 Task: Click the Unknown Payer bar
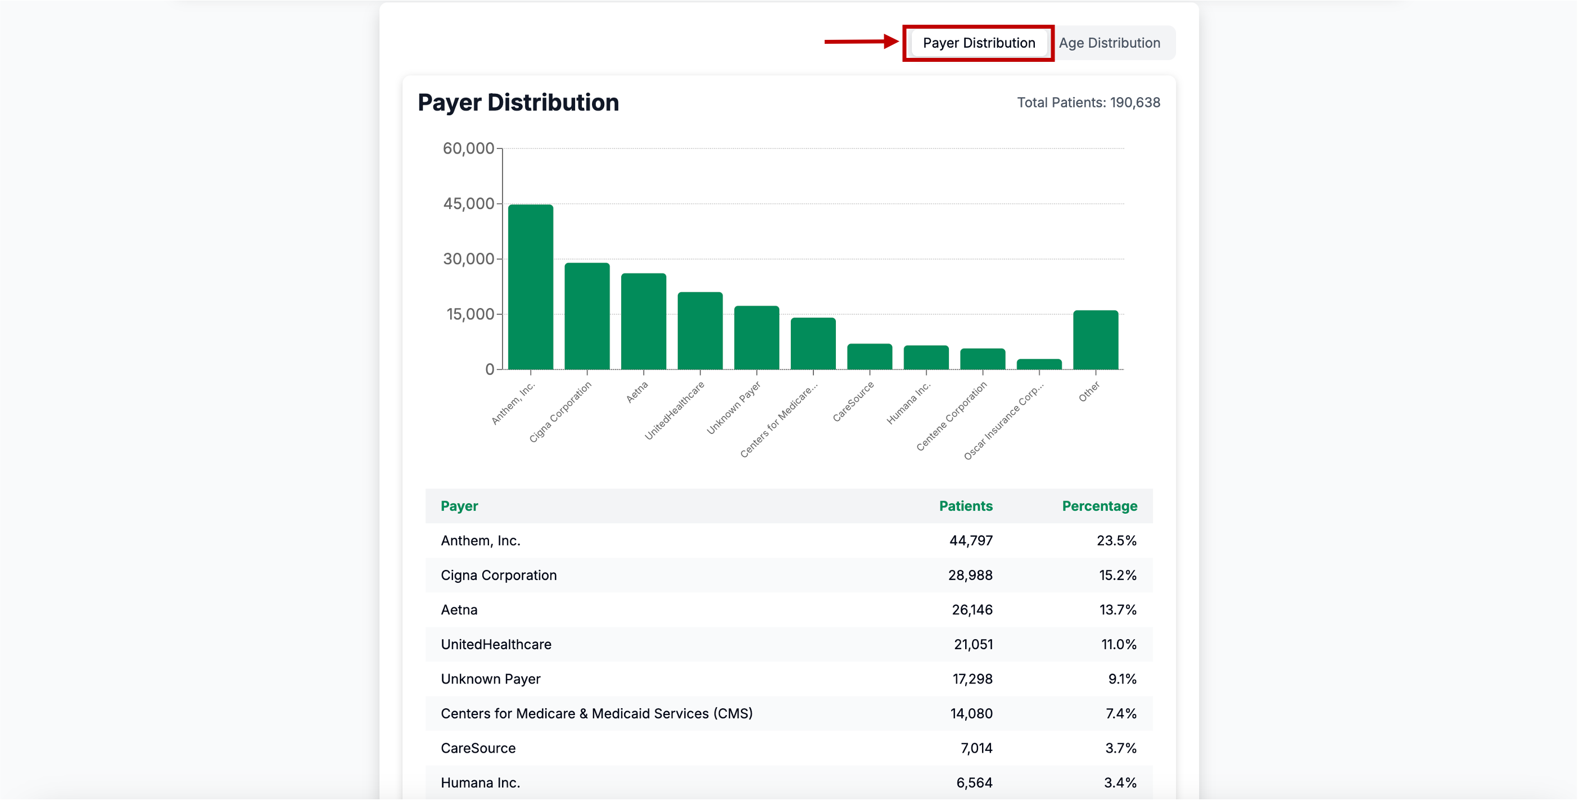(757, 338)
